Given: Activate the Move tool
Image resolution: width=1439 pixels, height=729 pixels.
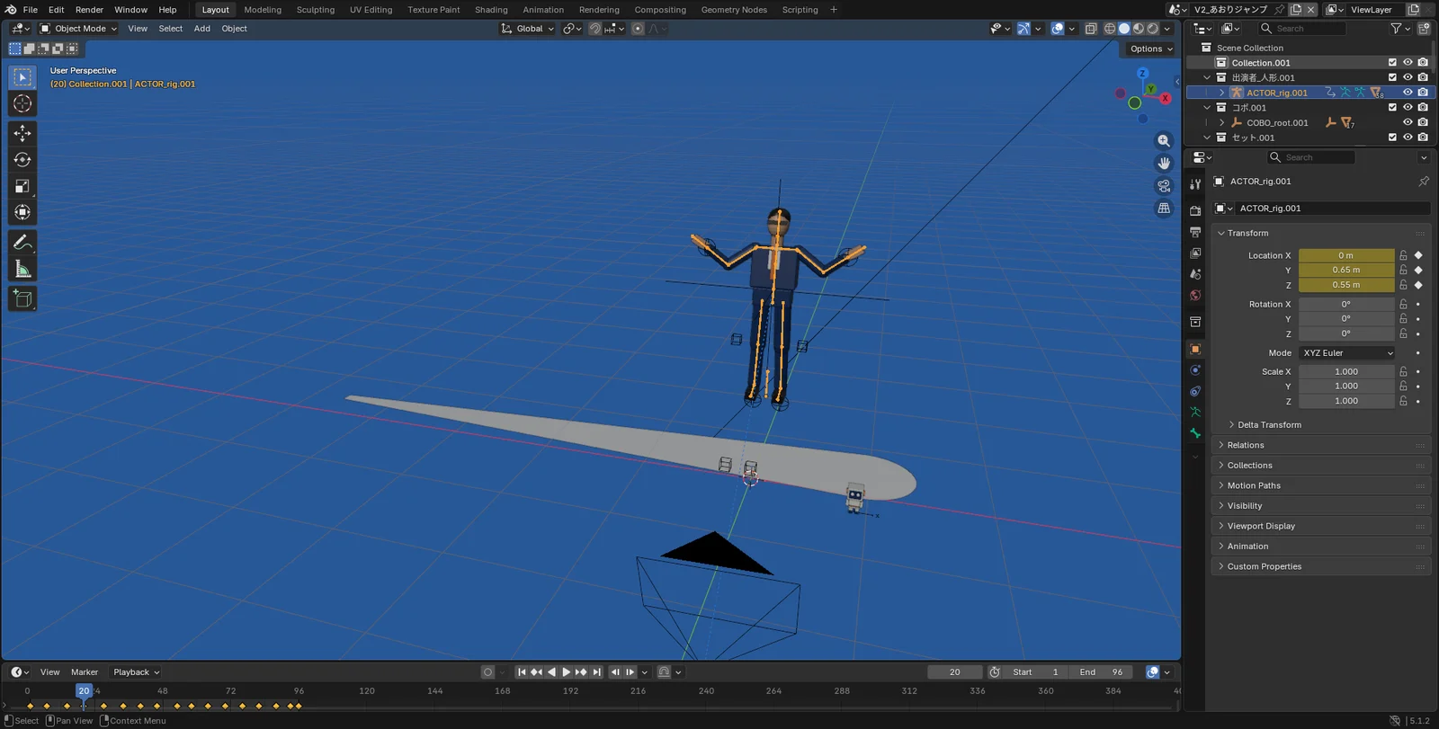Looking at the screenshot, I should 22,133.
